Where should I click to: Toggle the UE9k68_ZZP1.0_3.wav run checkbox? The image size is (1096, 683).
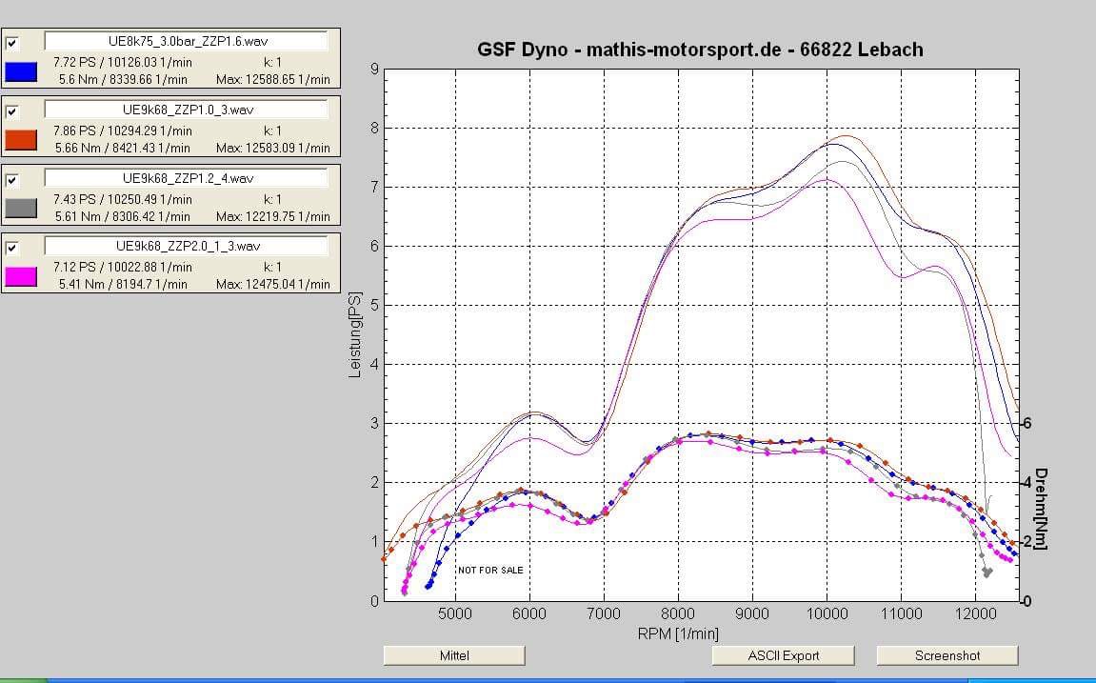12,111
